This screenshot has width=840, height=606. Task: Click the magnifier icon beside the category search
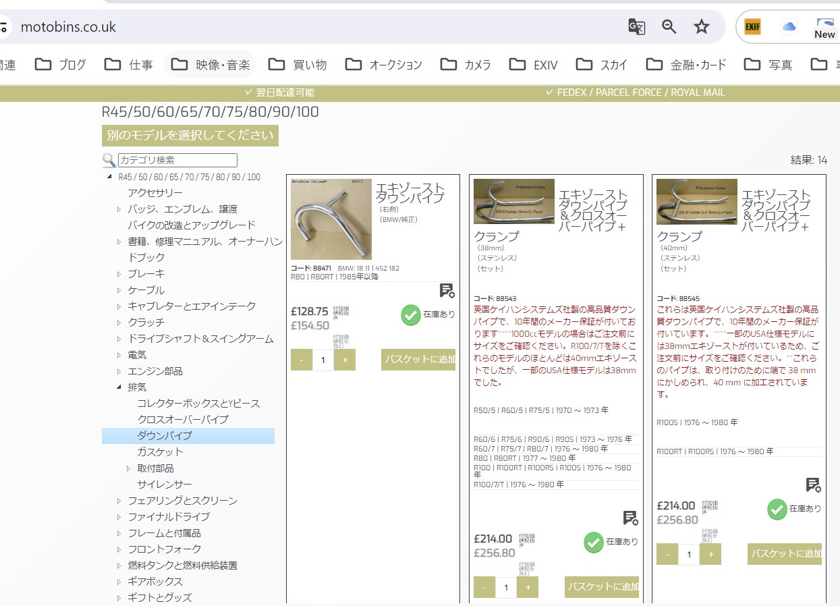point(109,160)
